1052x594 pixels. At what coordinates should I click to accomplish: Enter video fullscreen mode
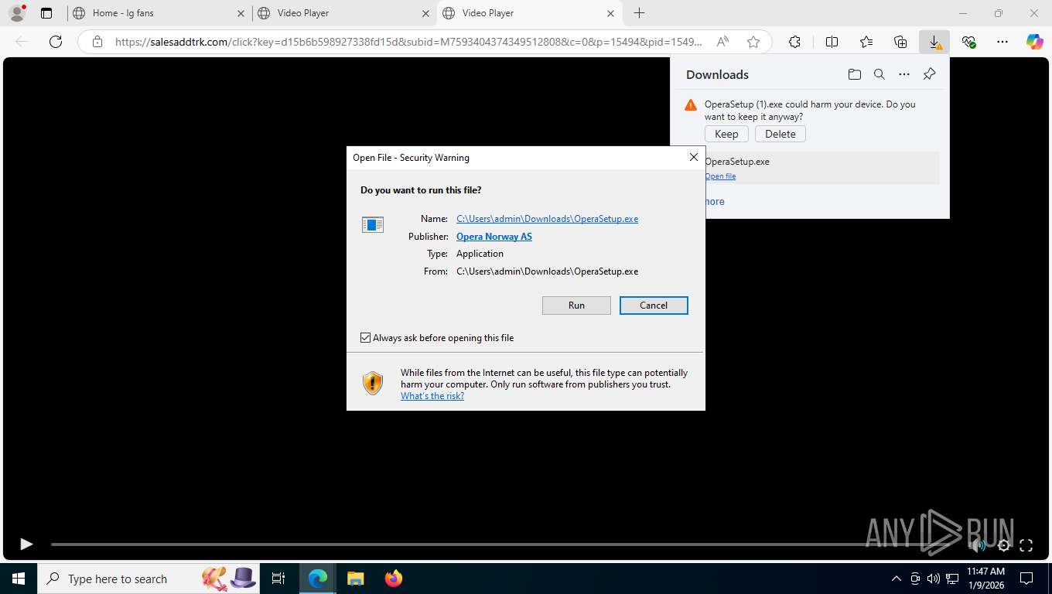point(1026,545)
